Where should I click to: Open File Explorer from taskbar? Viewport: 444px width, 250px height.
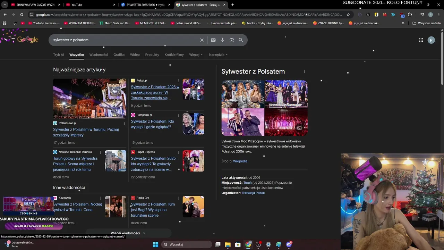coord(228,244)
